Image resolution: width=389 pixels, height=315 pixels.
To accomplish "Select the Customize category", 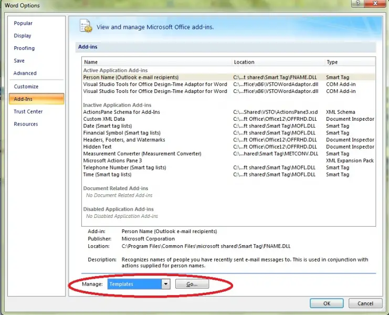I will tap(26, 87).
